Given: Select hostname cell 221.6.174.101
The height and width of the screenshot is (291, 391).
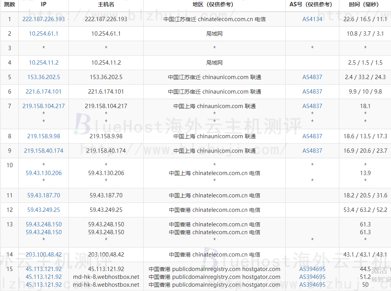Looking at the screenshot, I should [106, 91].
